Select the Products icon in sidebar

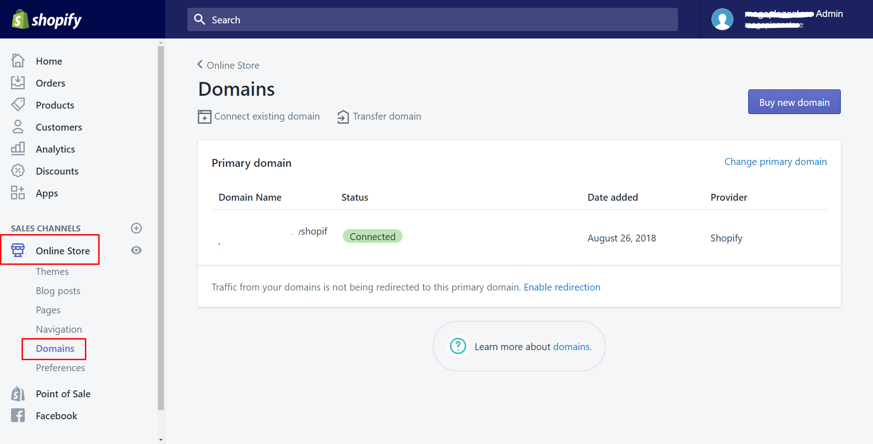click(17, 104)
